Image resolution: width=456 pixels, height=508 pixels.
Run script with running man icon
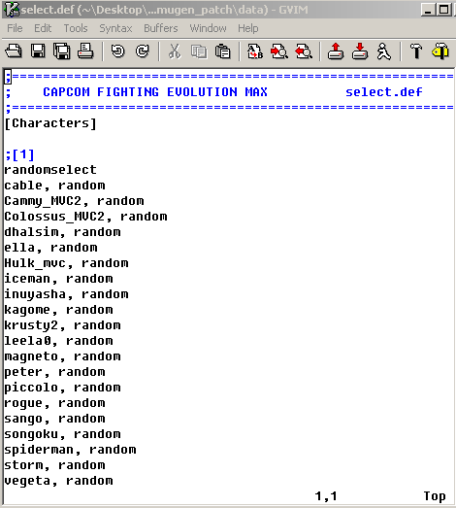tap(384, 51)
